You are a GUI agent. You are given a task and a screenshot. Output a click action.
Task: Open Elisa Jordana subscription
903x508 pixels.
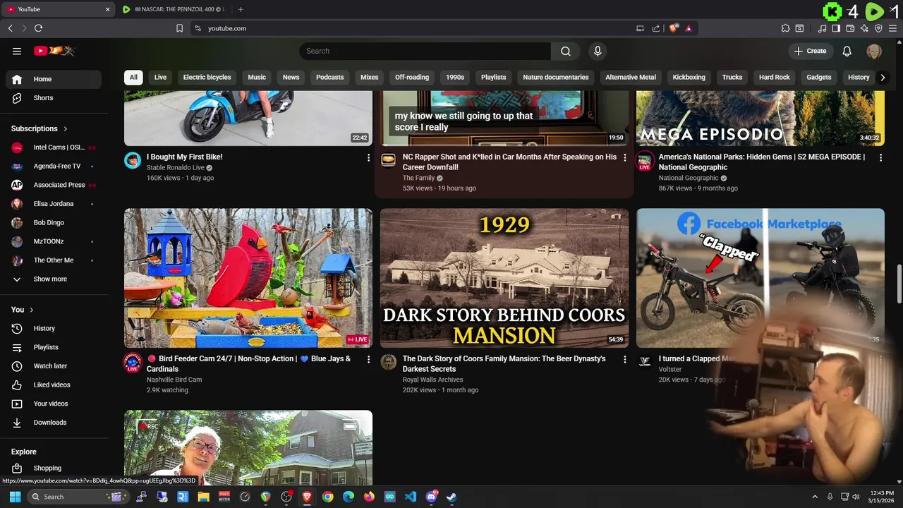pyautogui.click(x=54, y=204)
